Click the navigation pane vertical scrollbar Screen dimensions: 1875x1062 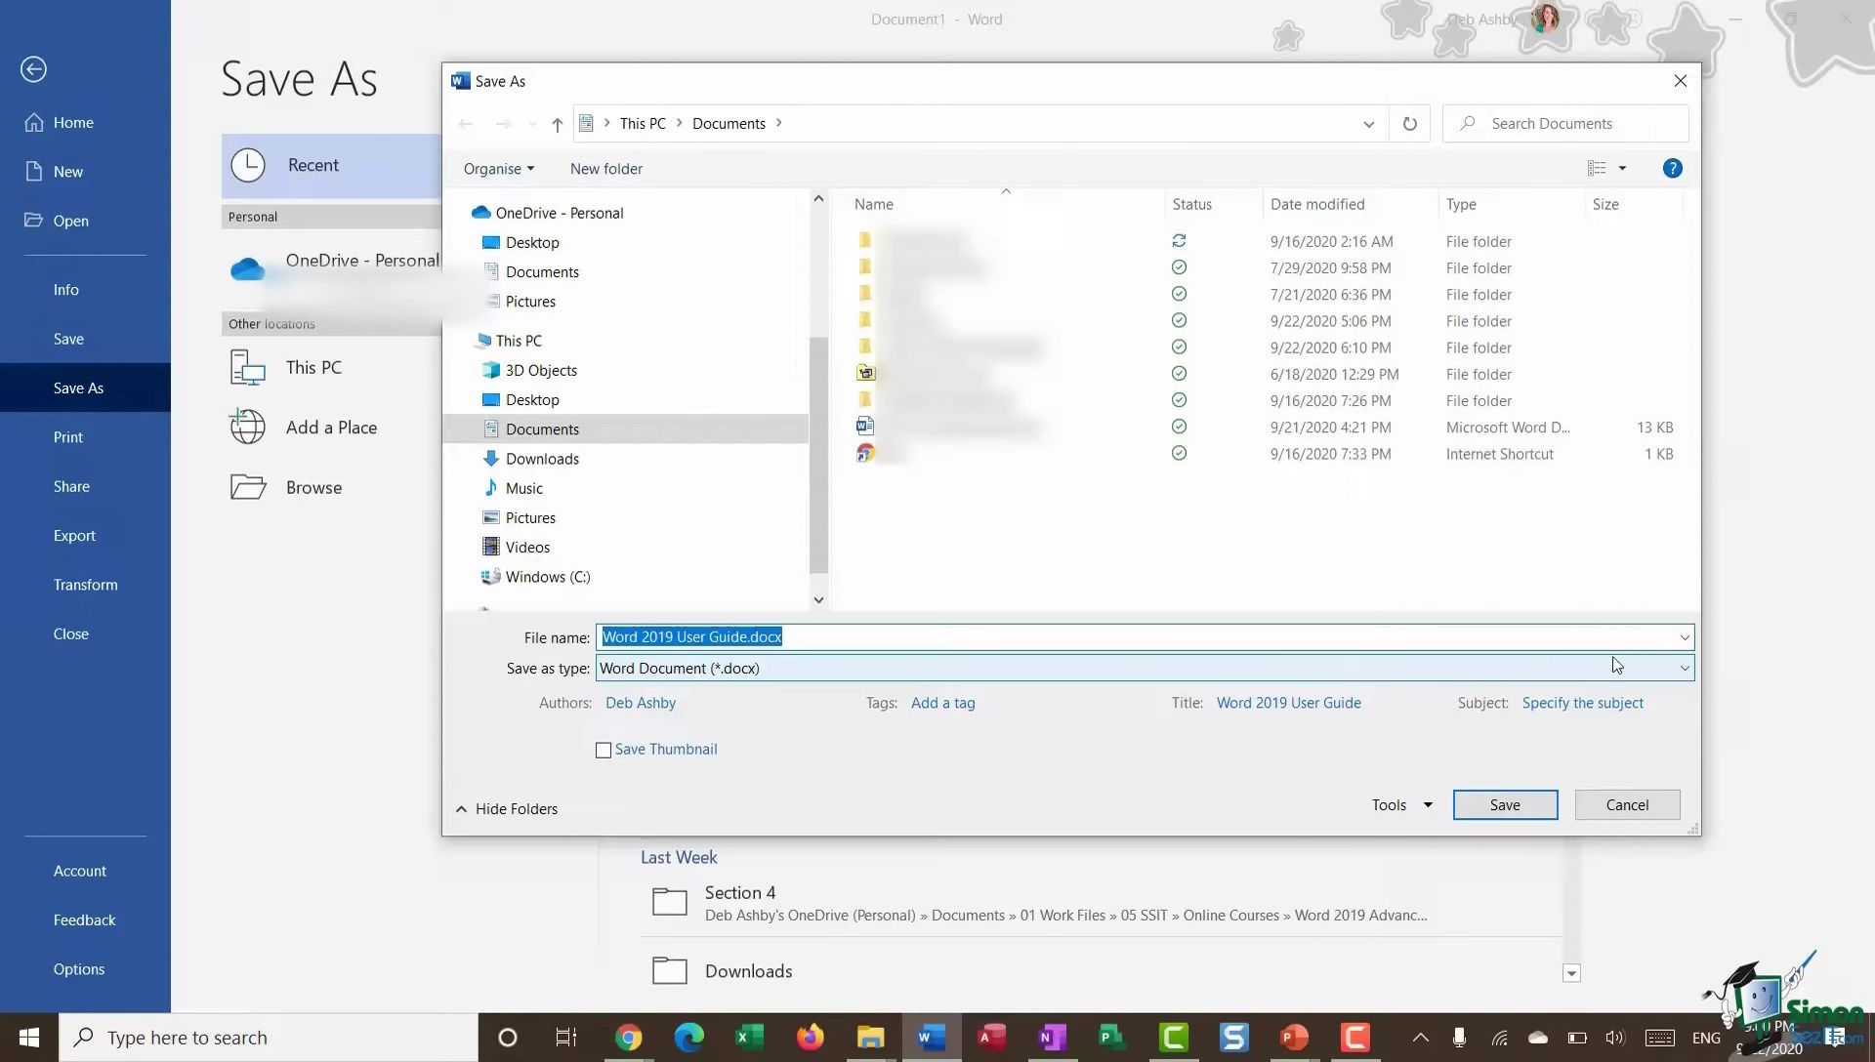[818, 454]
